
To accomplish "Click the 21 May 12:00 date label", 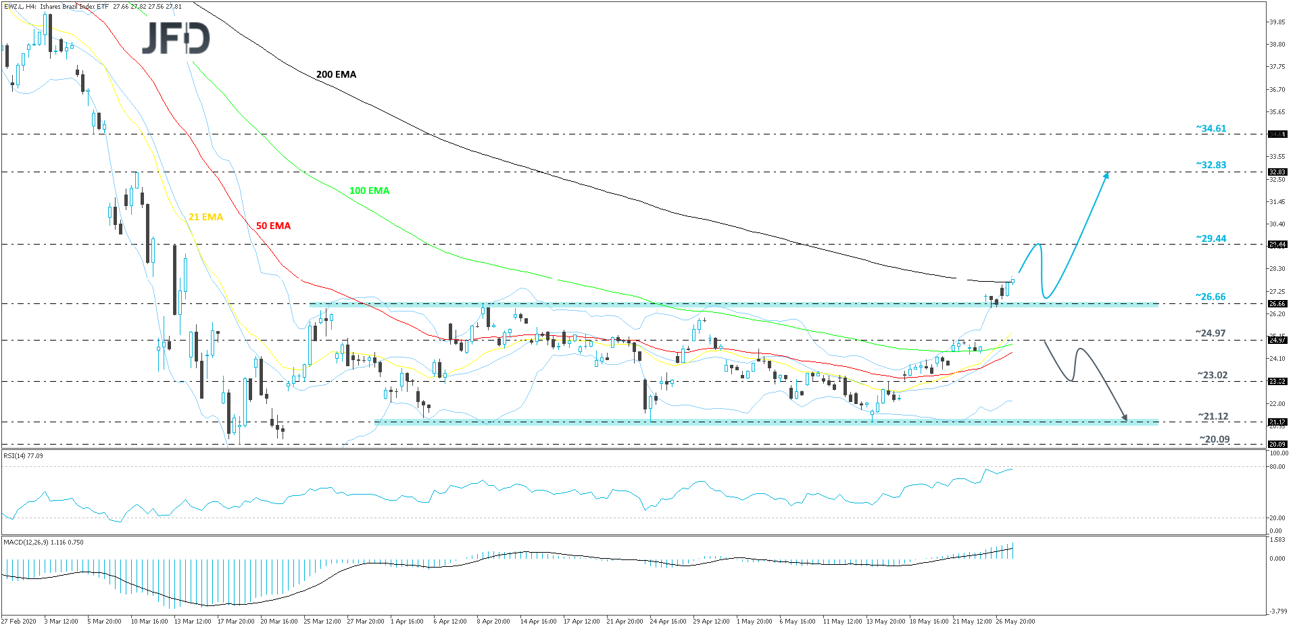I will [972, 622].
